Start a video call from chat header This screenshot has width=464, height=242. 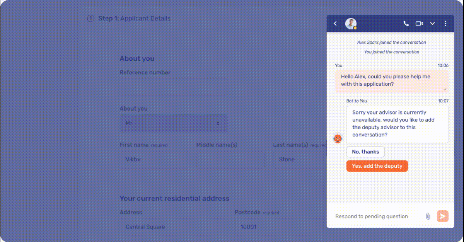419,24
